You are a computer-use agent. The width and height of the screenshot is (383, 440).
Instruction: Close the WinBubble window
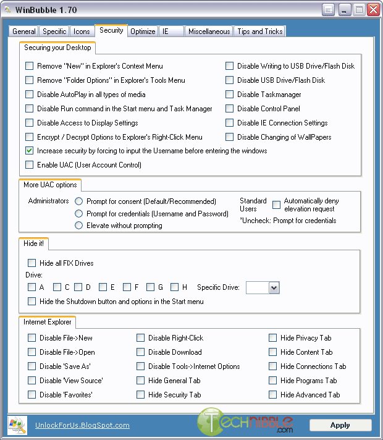(373, 9)
